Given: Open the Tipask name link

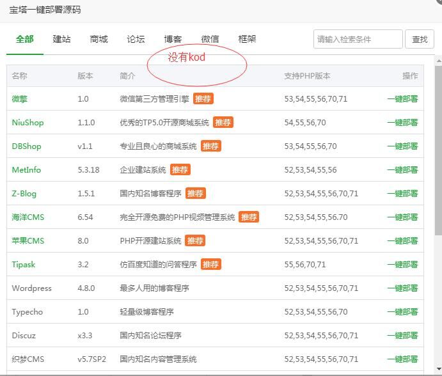Looking at the screenshot, I should [24, 265].
